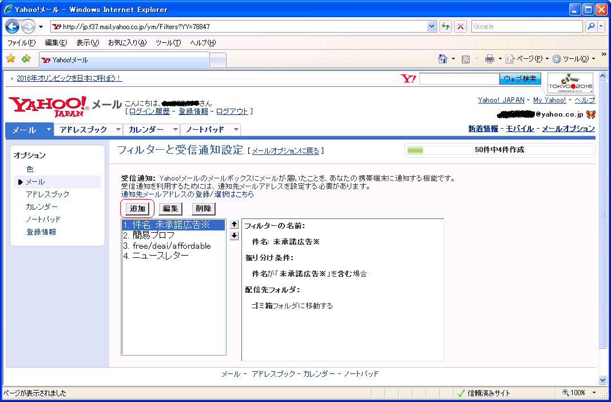This screenshot has height=402, width=611.
Task: Click the 編集 button
Action: [170, 209]
